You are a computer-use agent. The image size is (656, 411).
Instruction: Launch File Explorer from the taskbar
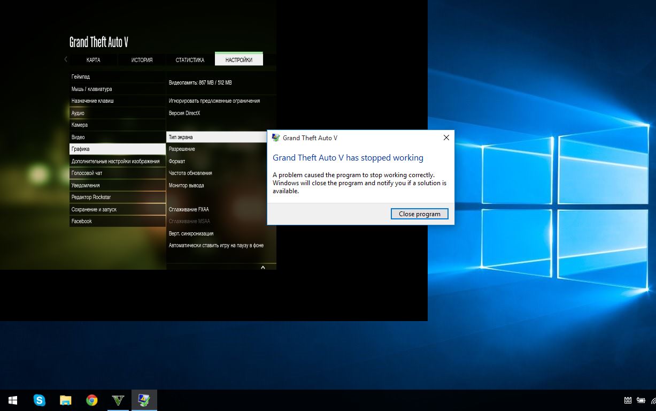[65, 400]
